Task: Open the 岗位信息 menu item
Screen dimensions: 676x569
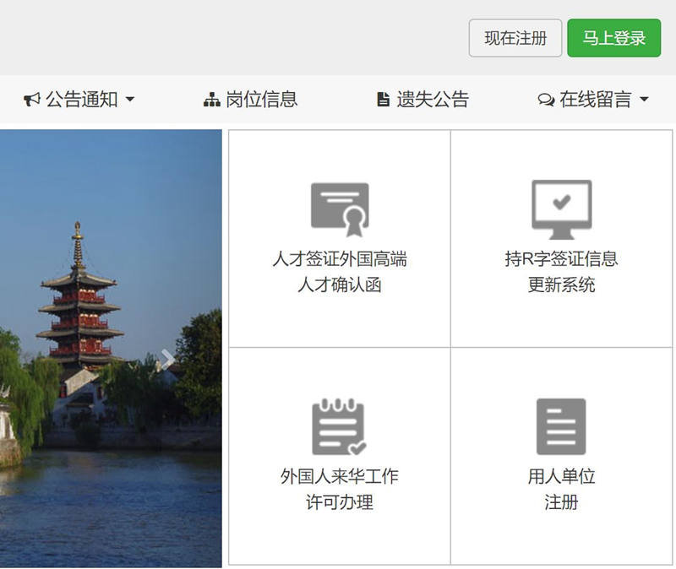Action: 250,100
